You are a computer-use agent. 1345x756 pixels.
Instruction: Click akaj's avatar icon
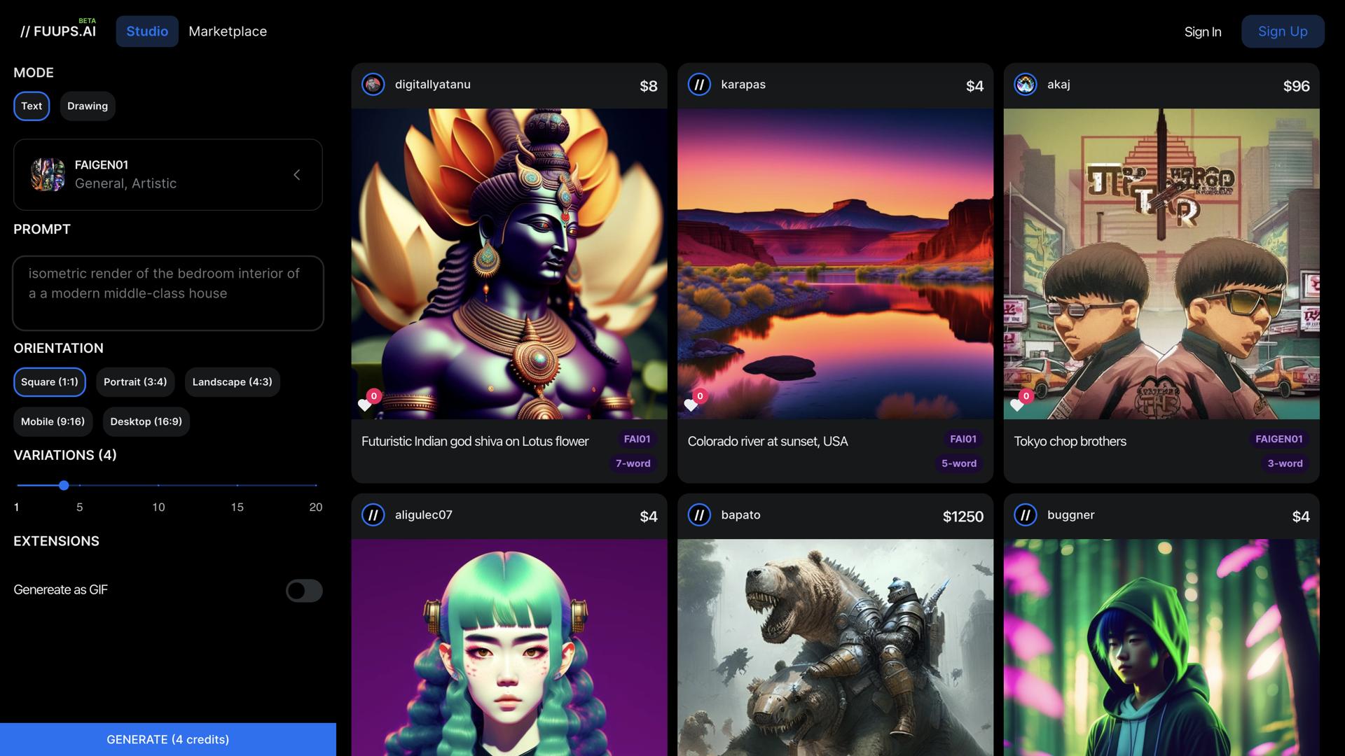(x=1025, y=85)
